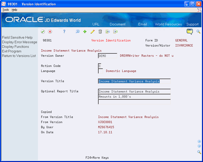Open the yellow chat bubble icon

coord(190,32)
